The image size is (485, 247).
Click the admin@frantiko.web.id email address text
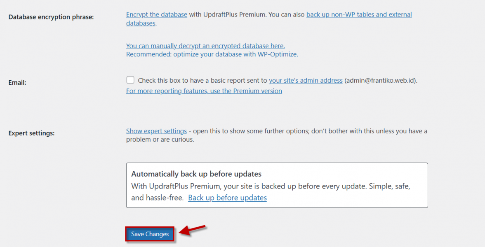[x=381, y=81]
